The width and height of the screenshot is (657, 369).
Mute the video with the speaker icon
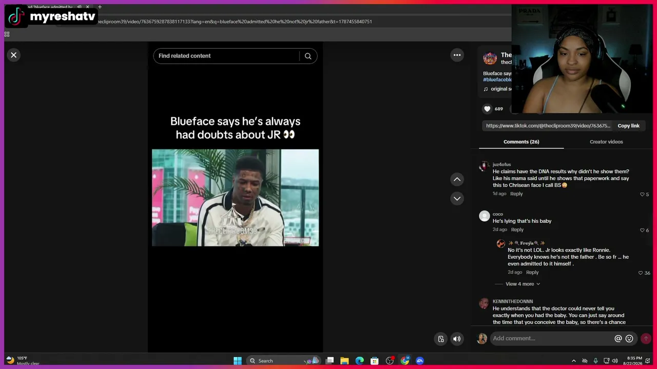pyautogui.click(x=457, y=339)
